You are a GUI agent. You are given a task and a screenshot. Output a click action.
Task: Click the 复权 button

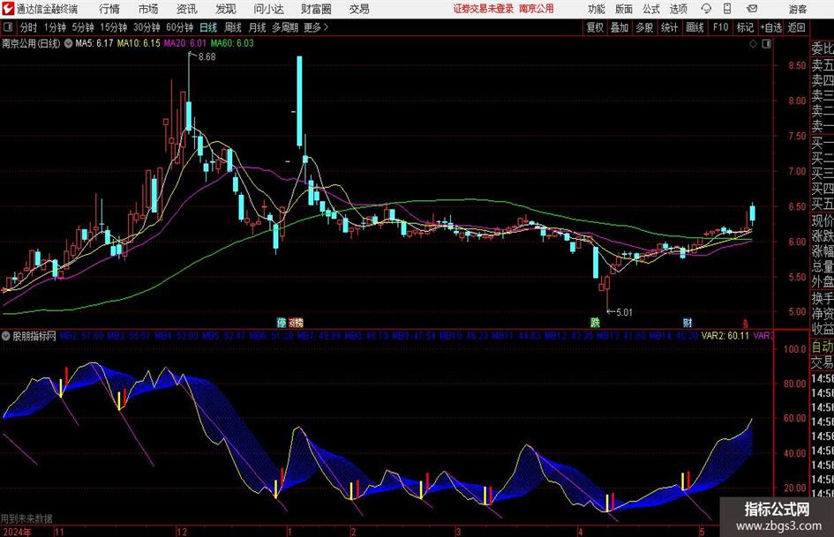coord(595,27)
